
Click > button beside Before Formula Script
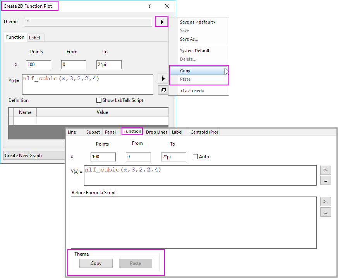(326, 202)
